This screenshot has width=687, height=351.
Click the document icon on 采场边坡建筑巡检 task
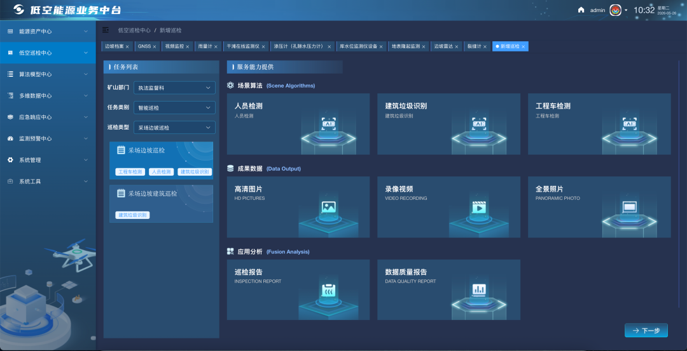click(121, 193)
